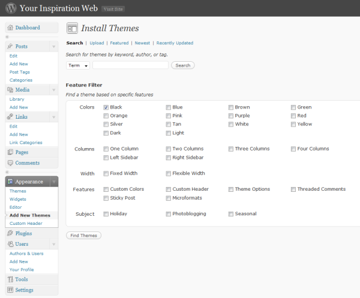Click the WordPress logo icon
Screen dimensions: 360x298
(11, 8)
